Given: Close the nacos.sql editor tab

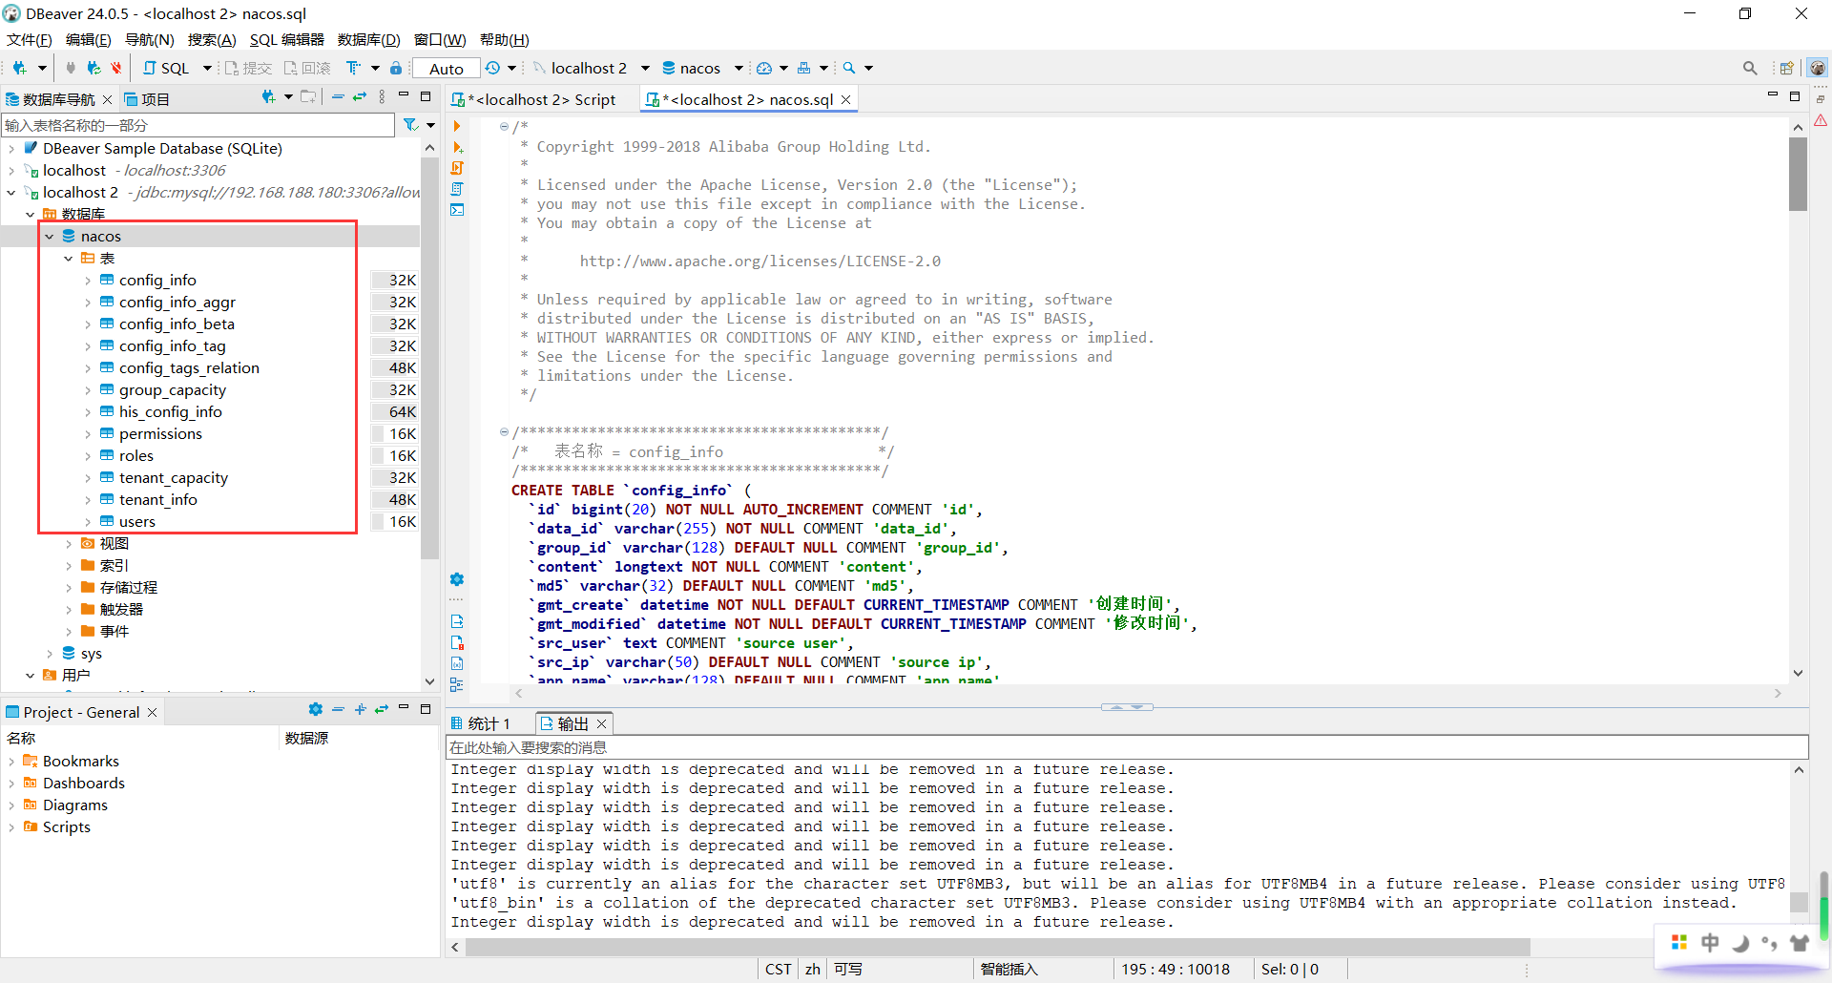Looking at the screenshot, I should point(845,99).
